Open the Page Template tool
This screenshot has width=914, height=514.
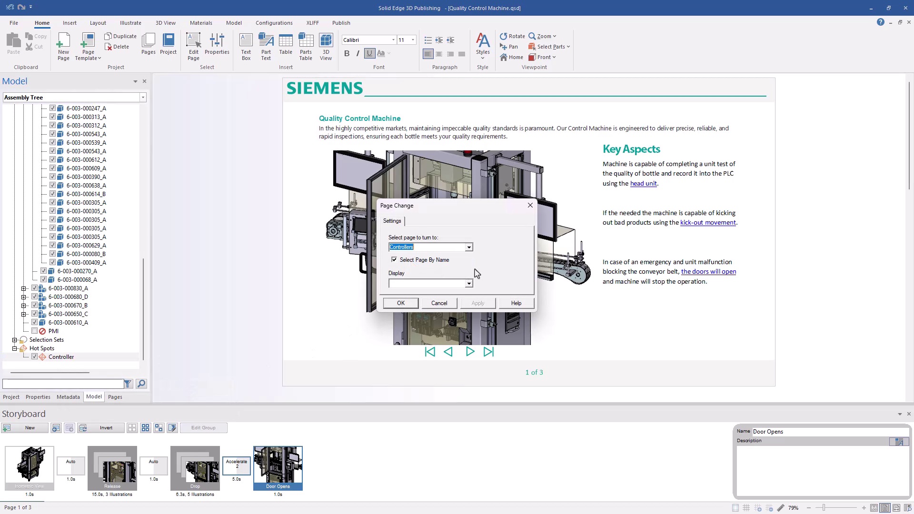tap(88, 46)
